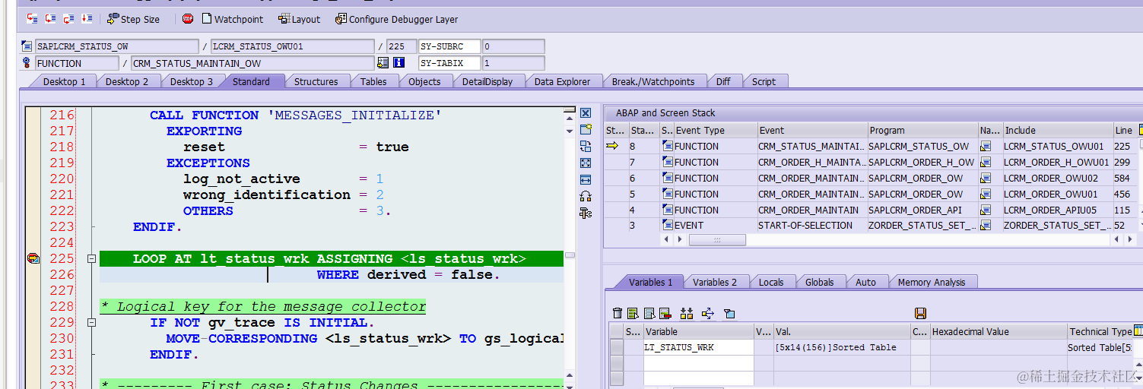
Task: Click the Include column header in stack
Action: click(x=1058, y=131)
